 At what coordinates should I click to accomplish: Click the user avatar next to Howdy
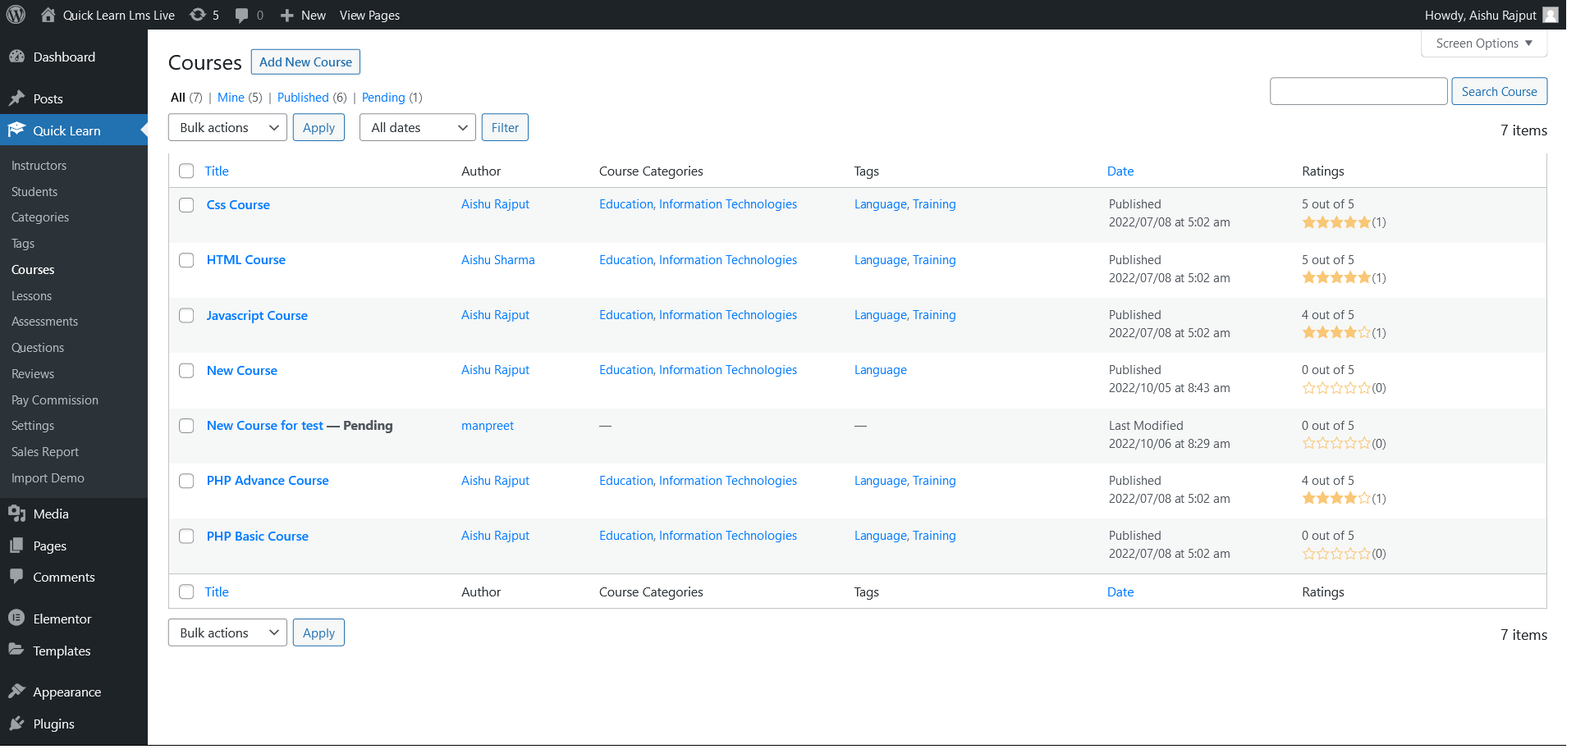[1551, 15]
